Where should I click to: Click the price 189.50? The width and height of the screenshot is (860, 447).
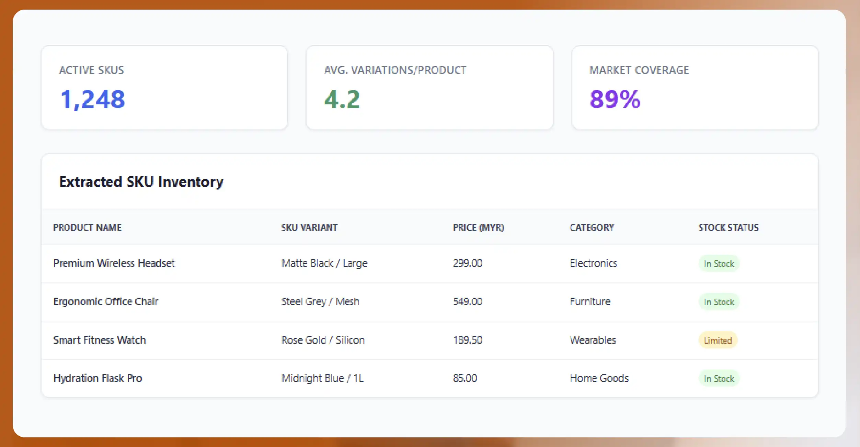pos(467,340)
